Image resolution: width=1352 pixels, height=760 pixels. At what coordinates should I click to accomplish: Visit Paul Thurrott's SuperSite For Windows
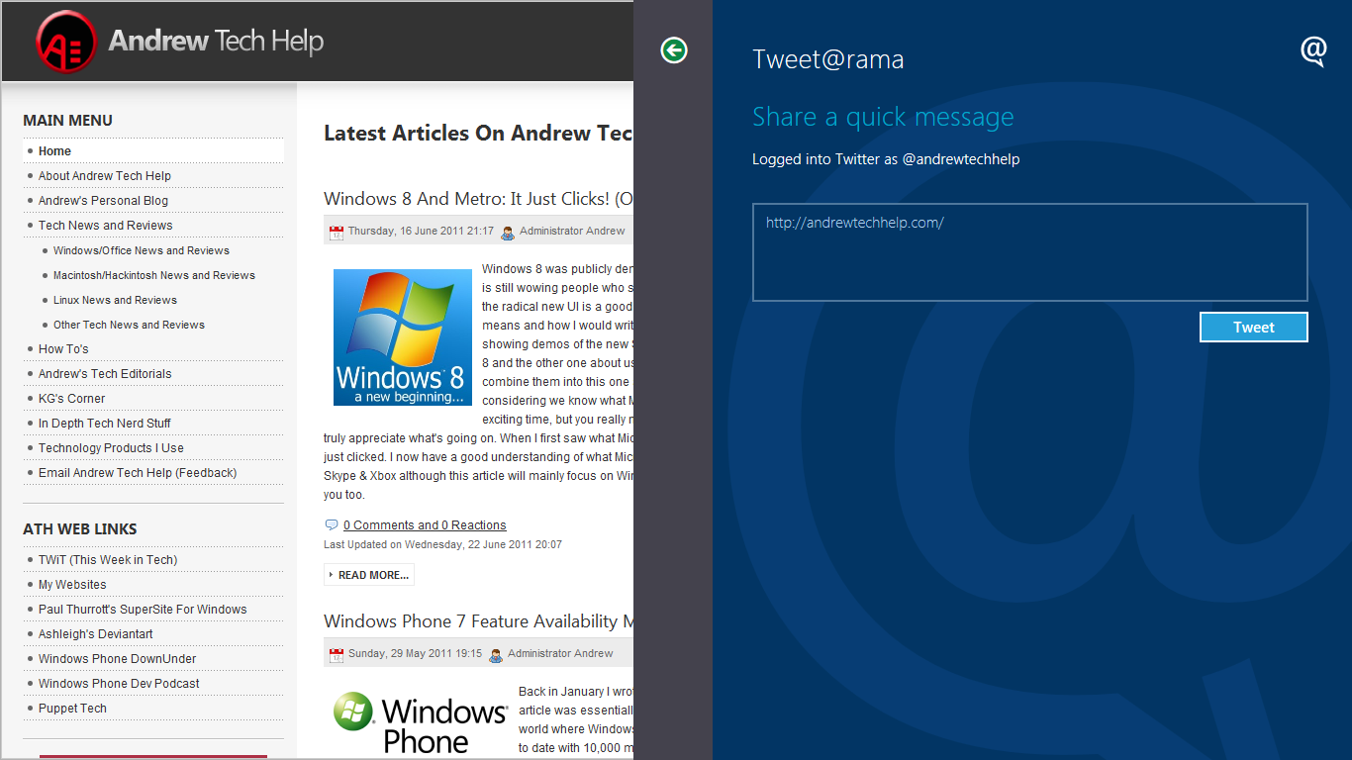pos(143,610)
